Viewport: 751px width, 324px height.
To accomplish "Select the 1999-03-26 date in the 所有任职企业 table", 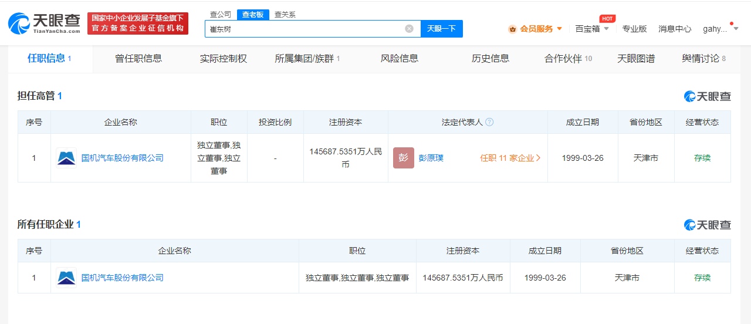I will [545, 278].
